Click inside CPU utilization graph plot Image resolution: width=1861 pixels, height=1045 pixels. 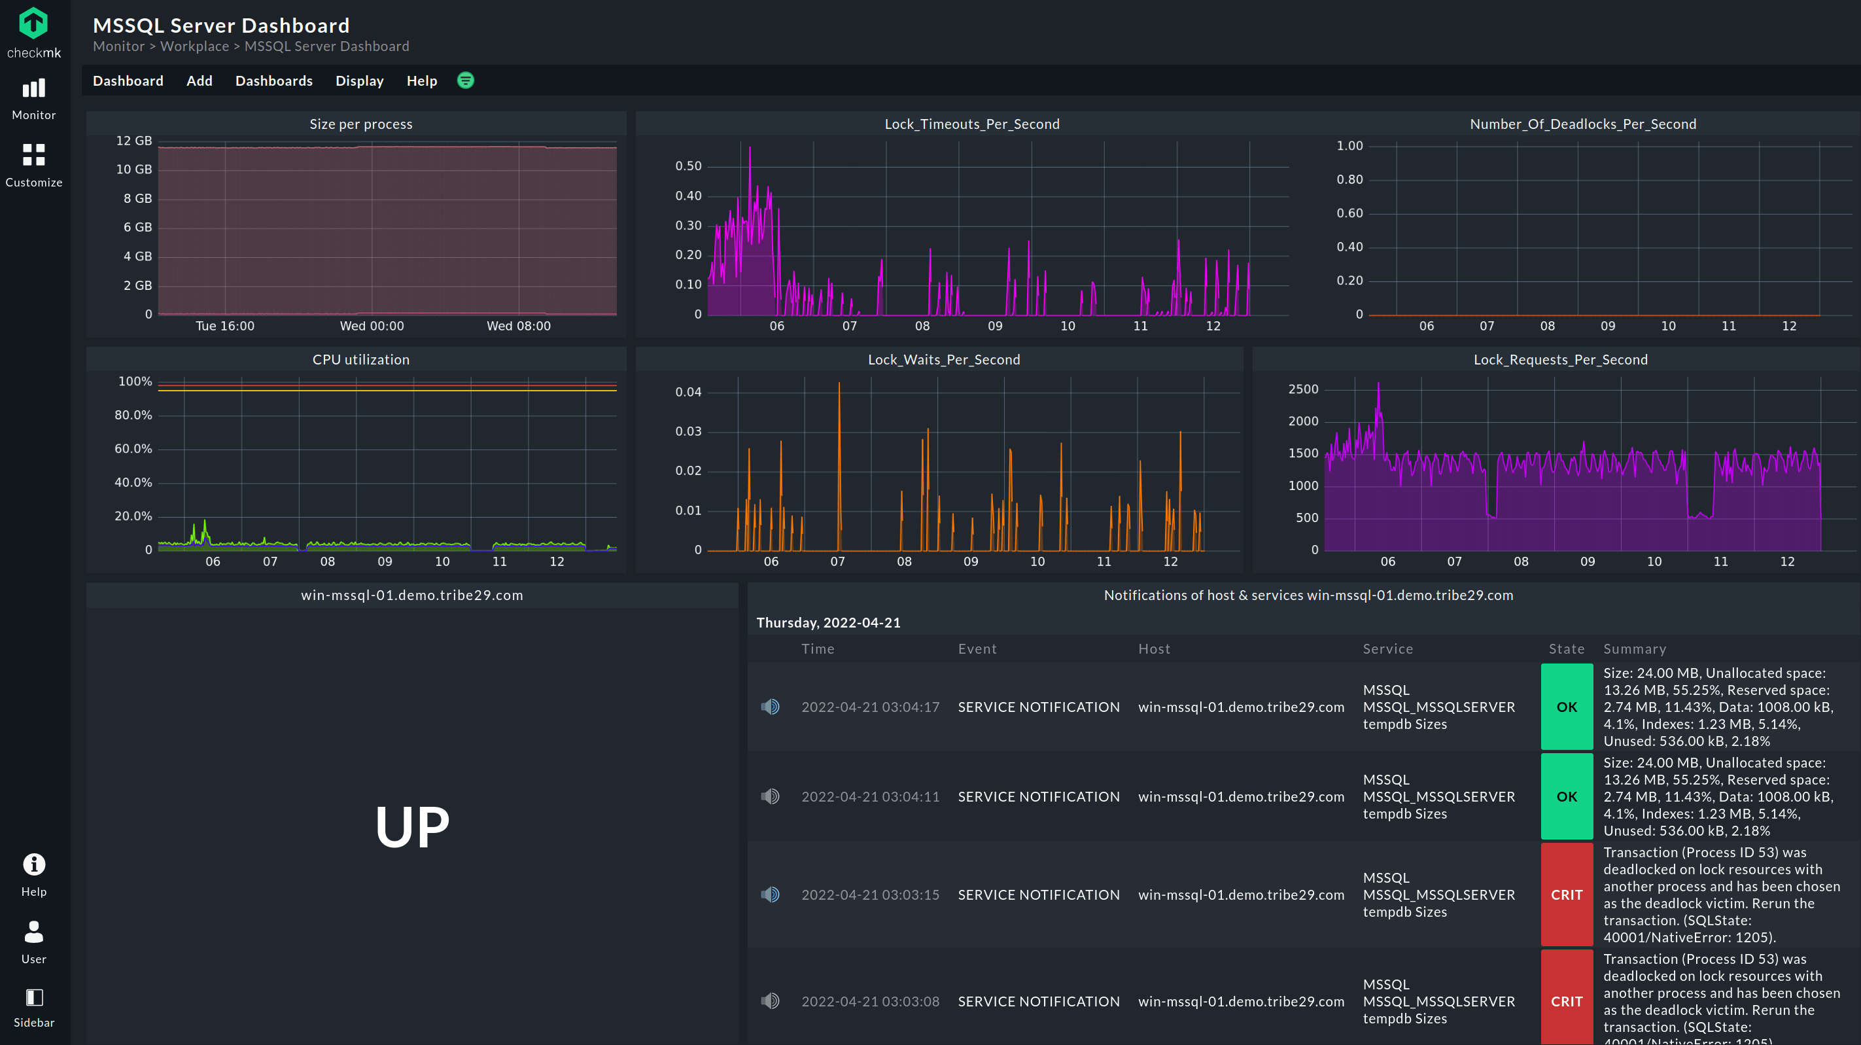[387, 464]
